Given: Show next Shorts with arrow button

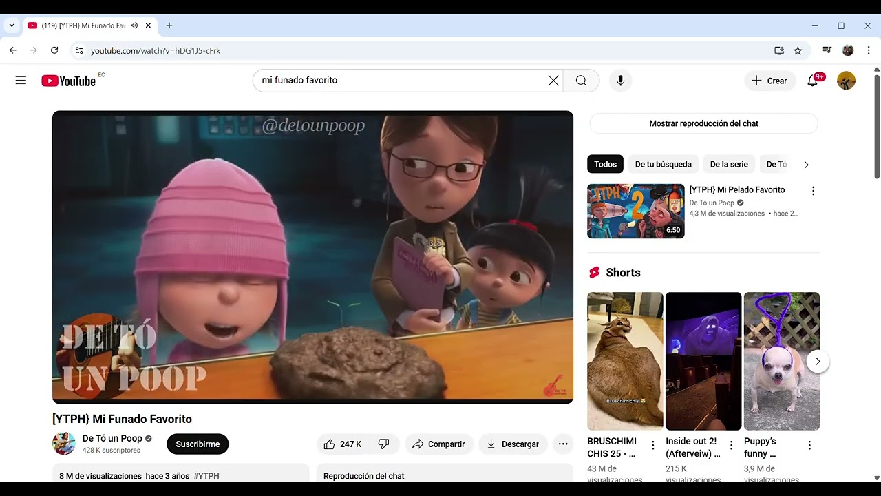Looking at the screenshot, I should coord(818,361).
